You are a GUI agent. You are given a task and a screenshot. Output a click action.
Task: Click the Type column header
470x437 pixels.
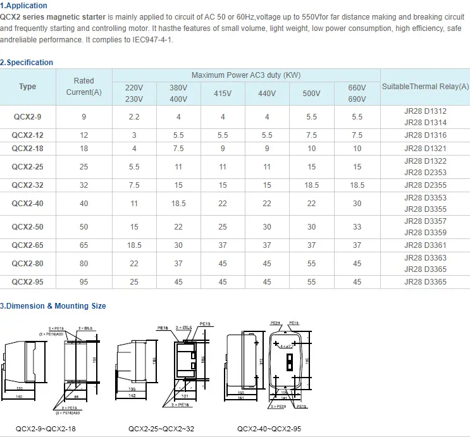point(28,87)
